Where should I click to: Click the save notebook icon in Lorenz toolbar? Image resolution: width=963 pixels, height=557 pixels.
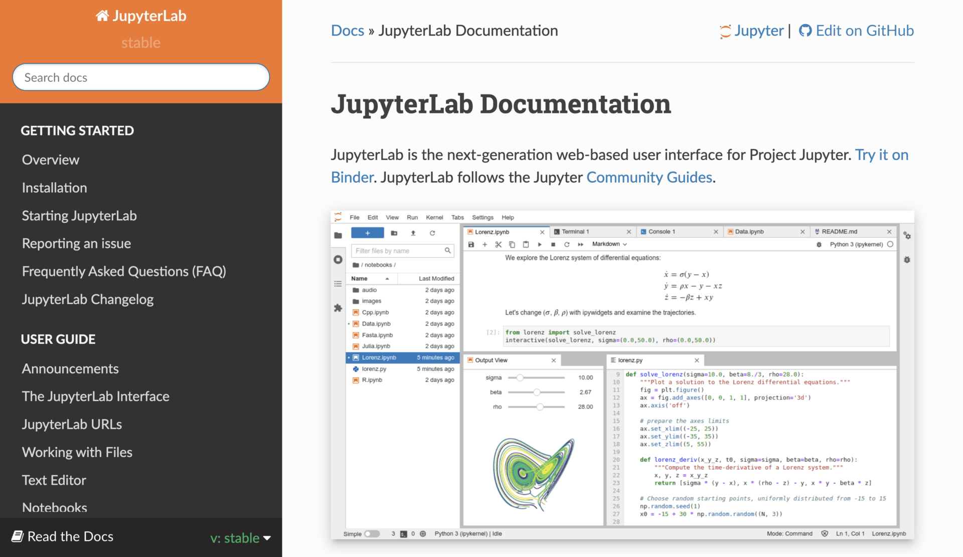click(471, 244)
